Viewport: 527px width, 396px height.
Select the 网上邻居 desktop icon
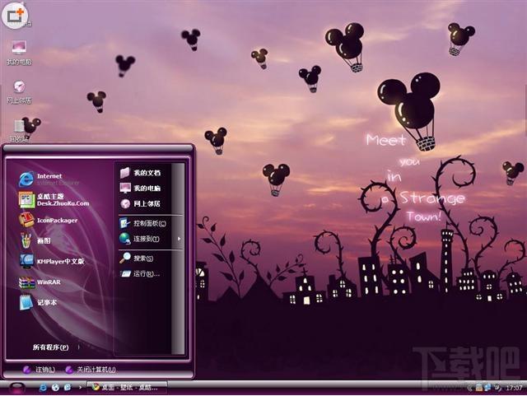coord(19,91)
